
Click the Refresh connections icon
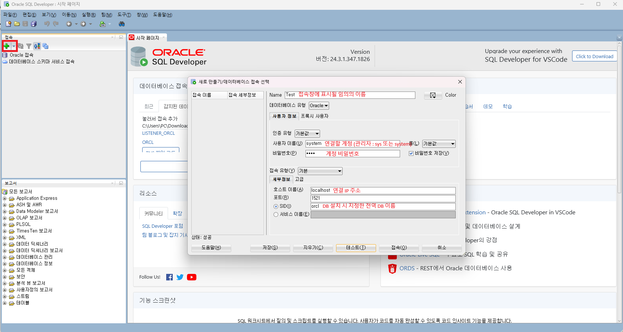(x=21, y=46)
